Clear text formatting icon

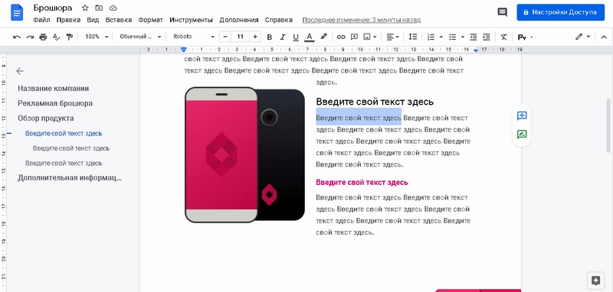(x=503, y=37)
